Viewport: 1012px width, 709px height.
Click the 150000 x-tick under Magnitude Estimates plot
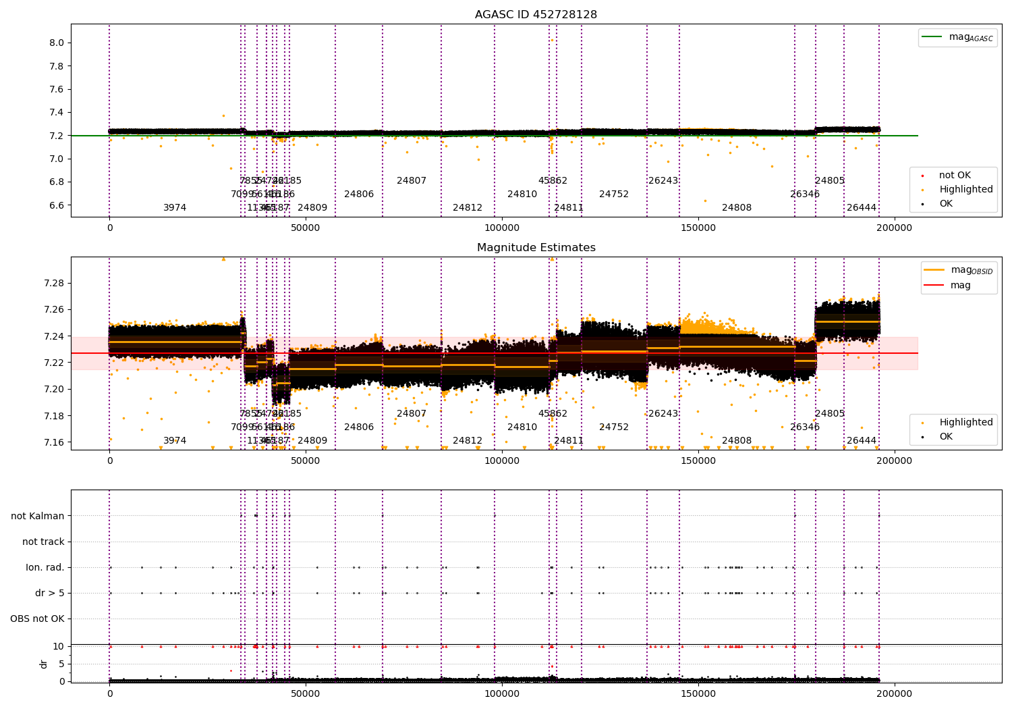click(698, 461)
